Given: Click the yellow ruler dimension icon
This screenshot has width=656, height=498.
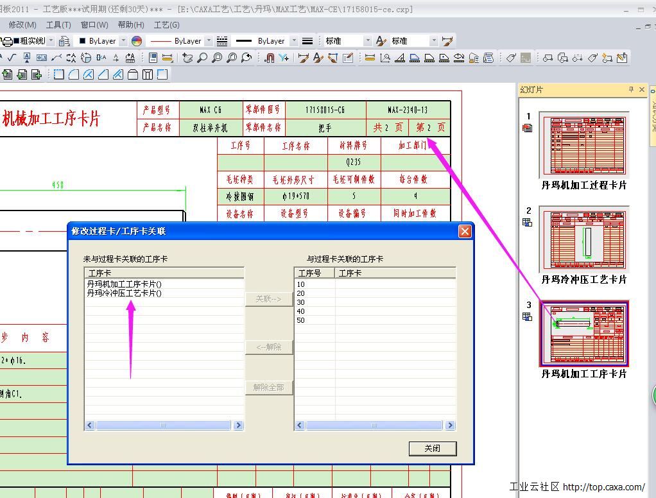Looking at the screenshot, I should pyautogui.click(x=370, y=58).
